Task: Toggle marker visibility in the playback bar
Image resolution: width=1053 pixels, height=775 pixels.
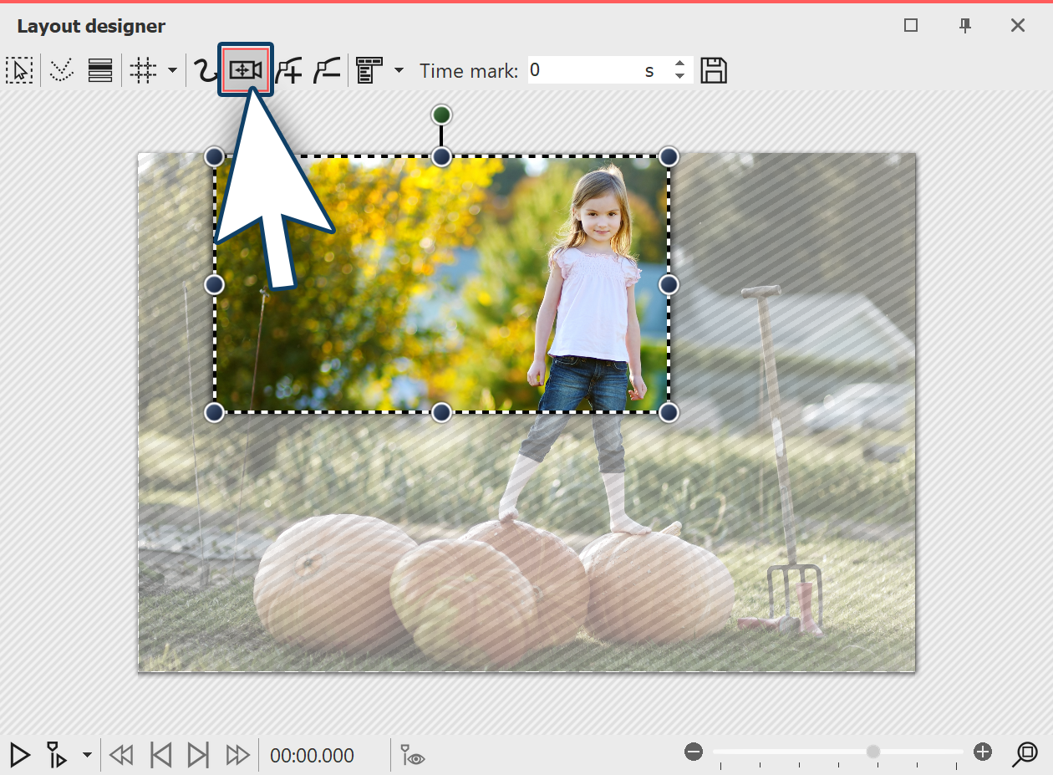Action: [x=410, y=755]
